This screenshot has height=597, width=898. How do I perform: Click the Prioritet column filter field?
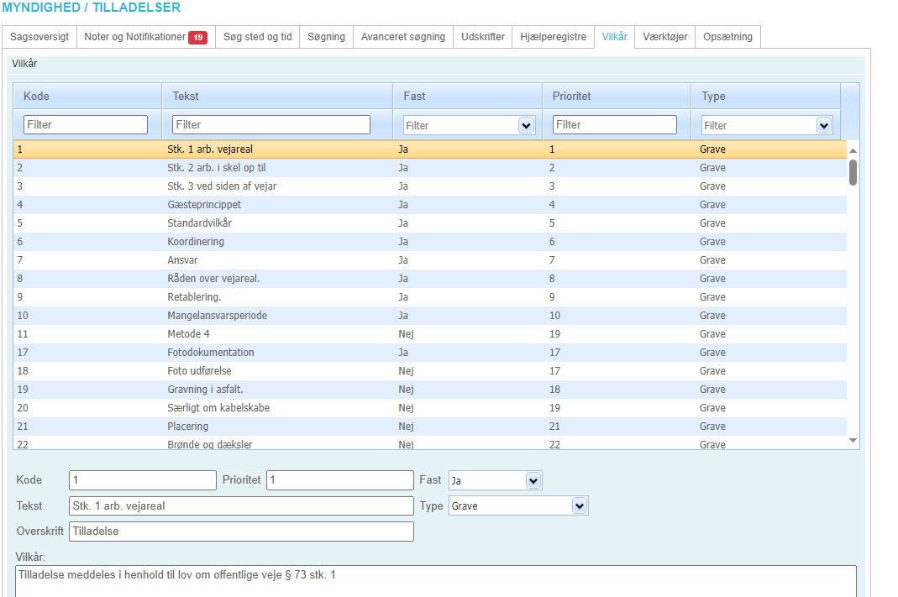[614, 125]
